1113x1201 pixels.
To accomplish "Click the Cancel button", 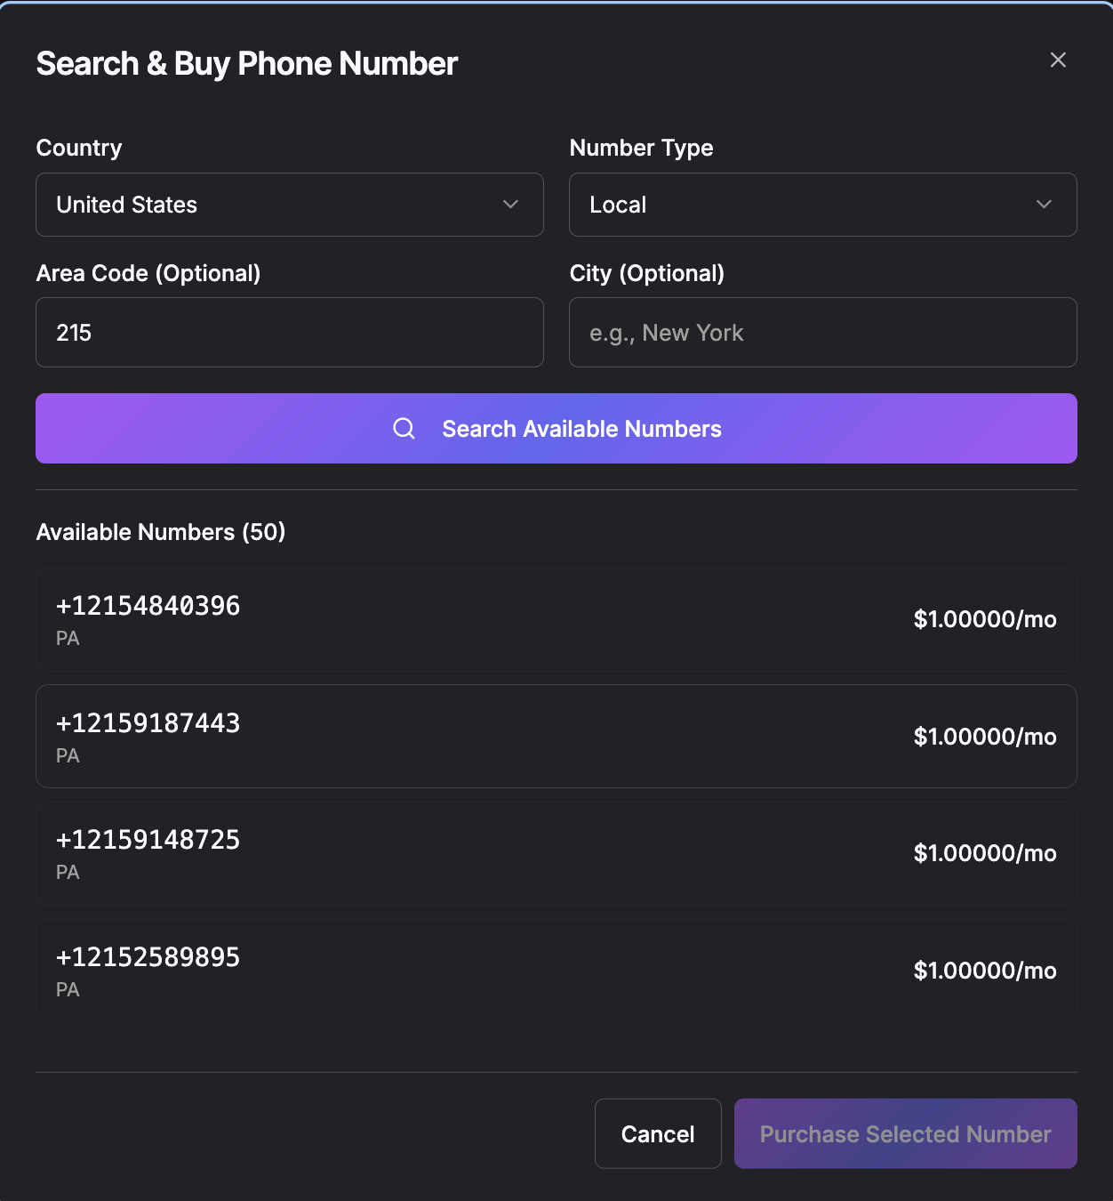I will pos(658,1133).
